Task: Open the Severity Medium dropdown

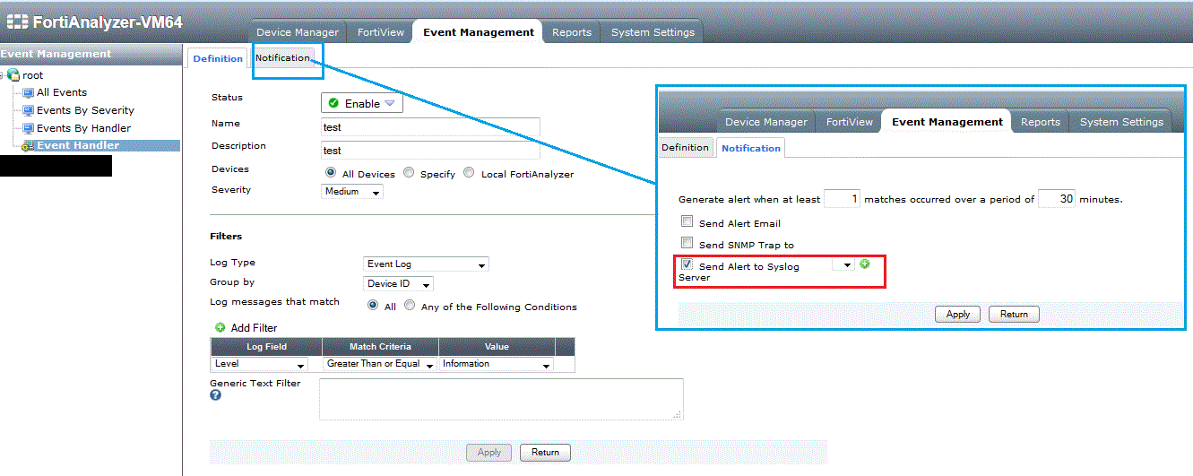Action: 352,191
